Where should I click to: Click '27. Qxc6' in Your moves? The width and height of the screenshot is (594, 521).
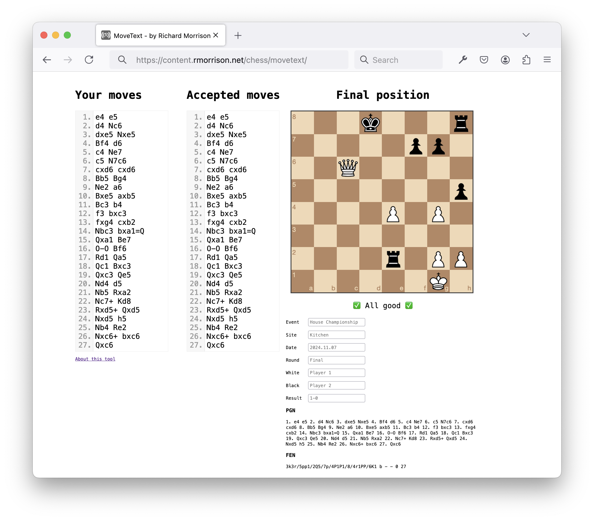point(104,345)
